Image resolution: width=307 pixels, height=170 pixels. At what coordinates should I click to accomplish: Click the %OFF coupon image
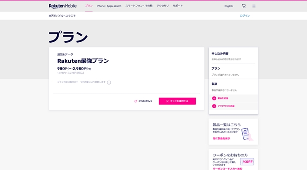pyautogui.click(x=247, y=162)
